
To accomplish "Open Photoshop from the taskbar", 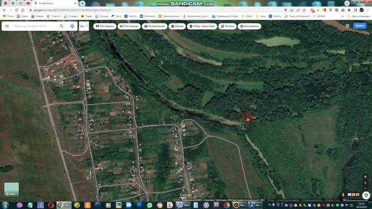I will (139, 205).
